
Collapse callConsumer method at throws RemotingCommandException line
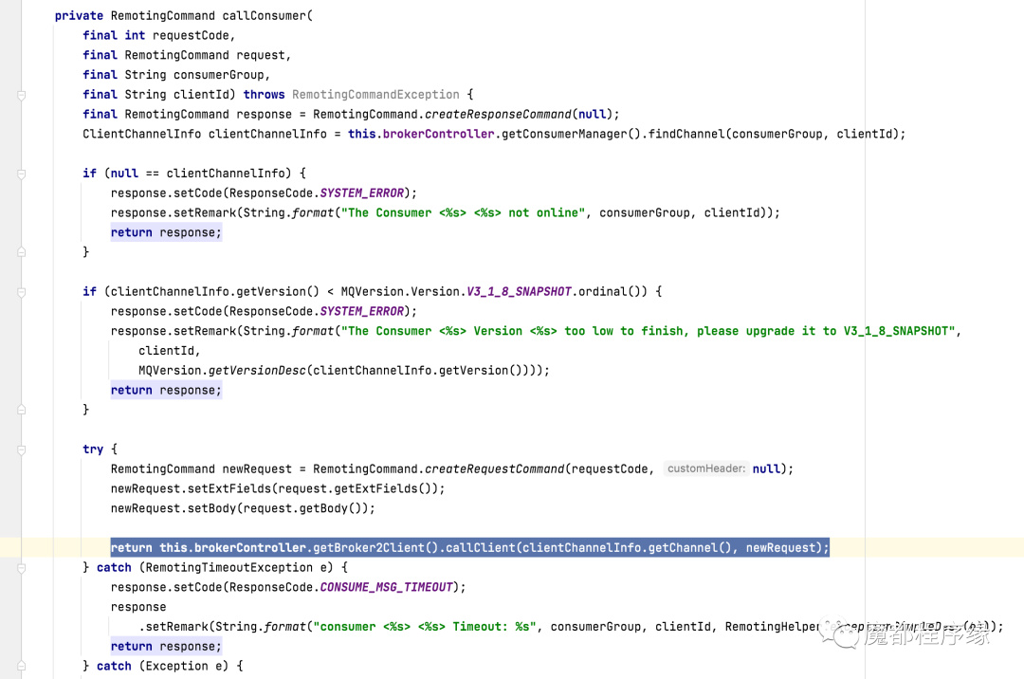pos(21,96)
